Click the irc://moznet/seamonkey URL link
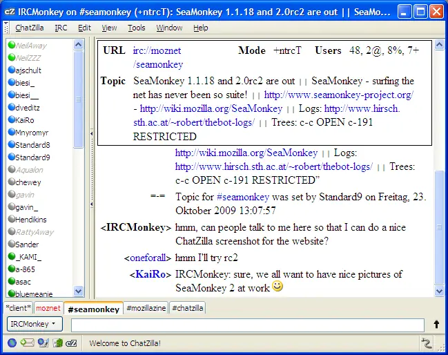 coord(157,57)
